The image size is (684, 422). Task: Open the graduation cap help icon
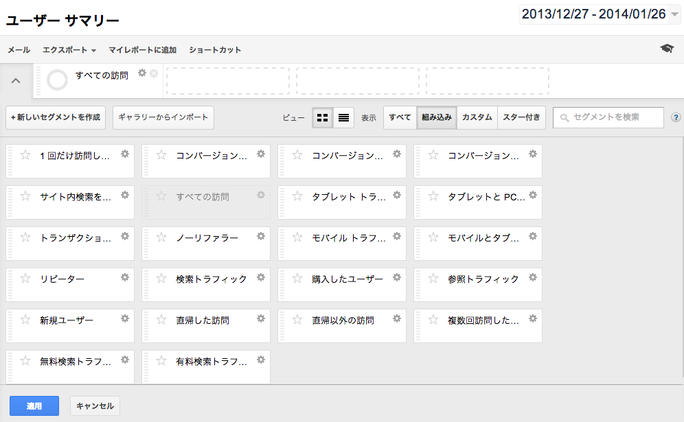point(667,49)
